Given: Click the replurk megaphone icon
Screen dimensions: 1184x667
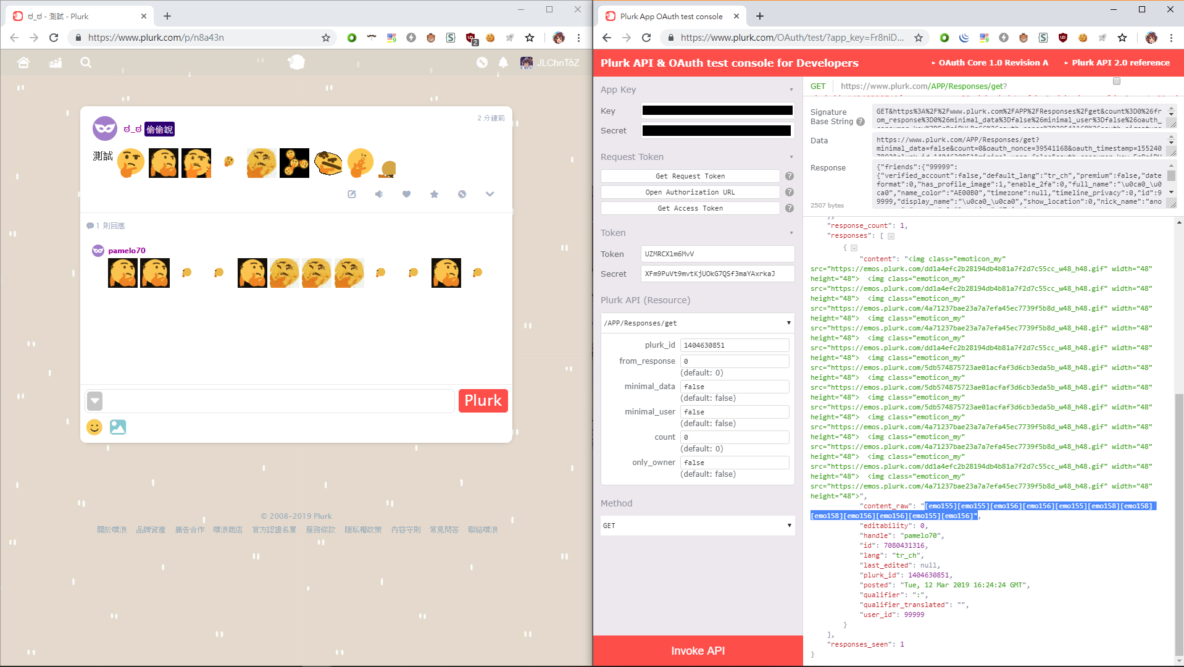Looking at the screenshot, I should point(379,194).
